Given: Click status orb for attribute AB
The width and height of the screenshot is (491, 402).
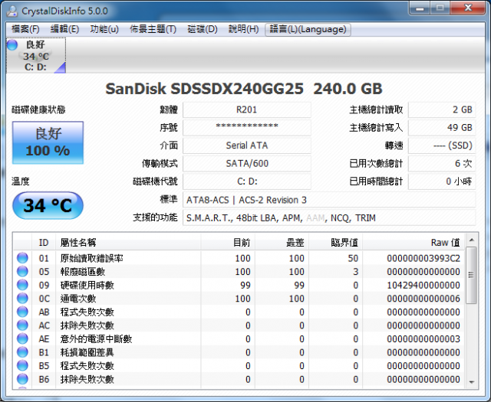Looking at the screenshot, I should pyautogui.click(x=22, y=312).
